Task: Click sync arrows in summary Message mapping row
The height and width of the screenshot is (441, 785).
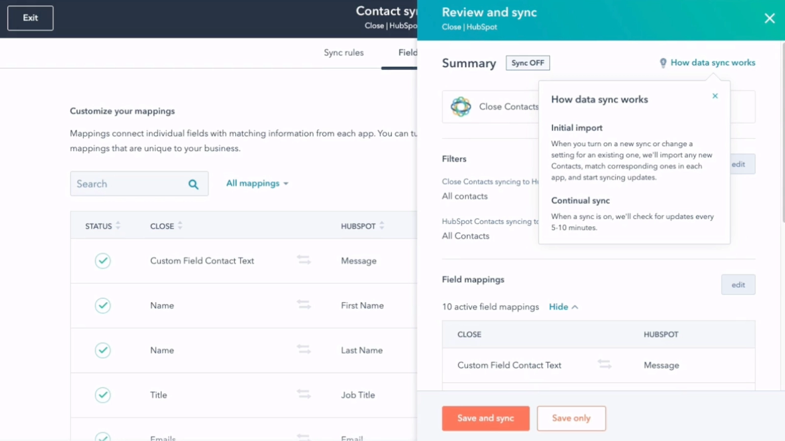Action: point(604,364)
